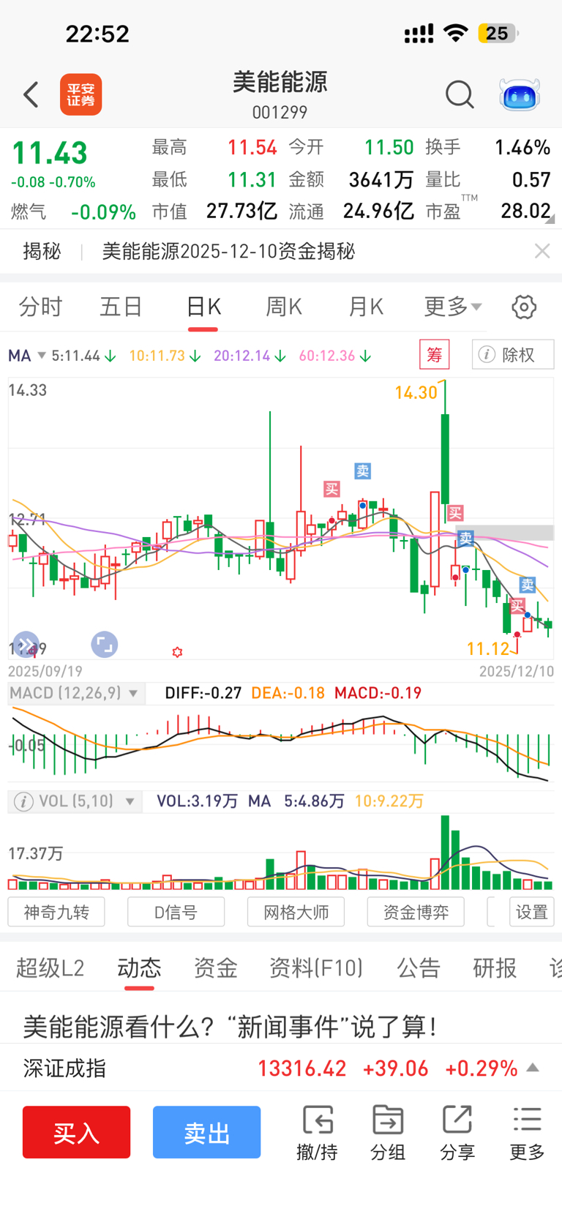
Task: Open the 研报 tab
Action: point(495,968)
